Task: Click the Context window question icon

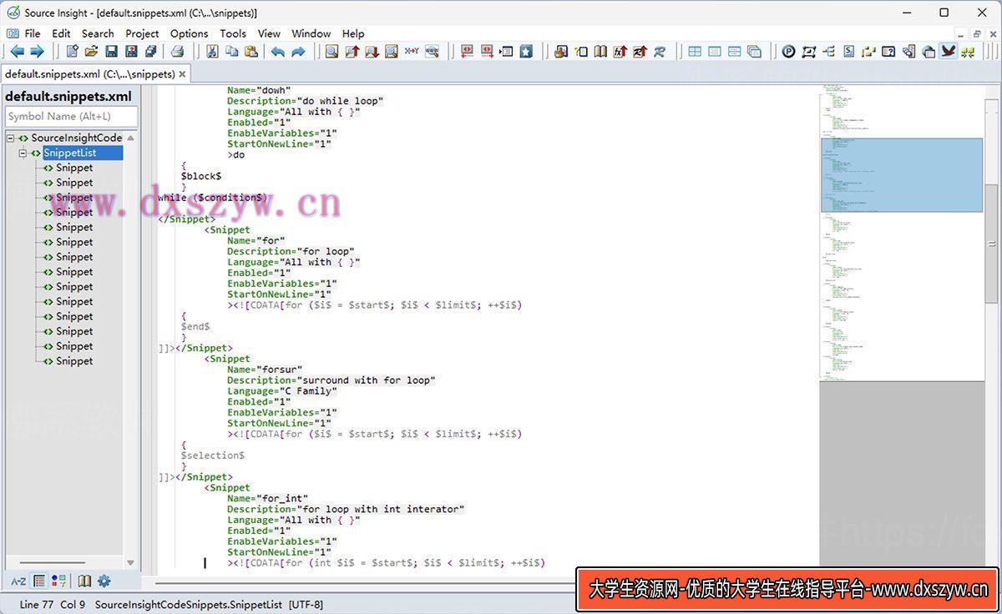Action: pos(888,52)
